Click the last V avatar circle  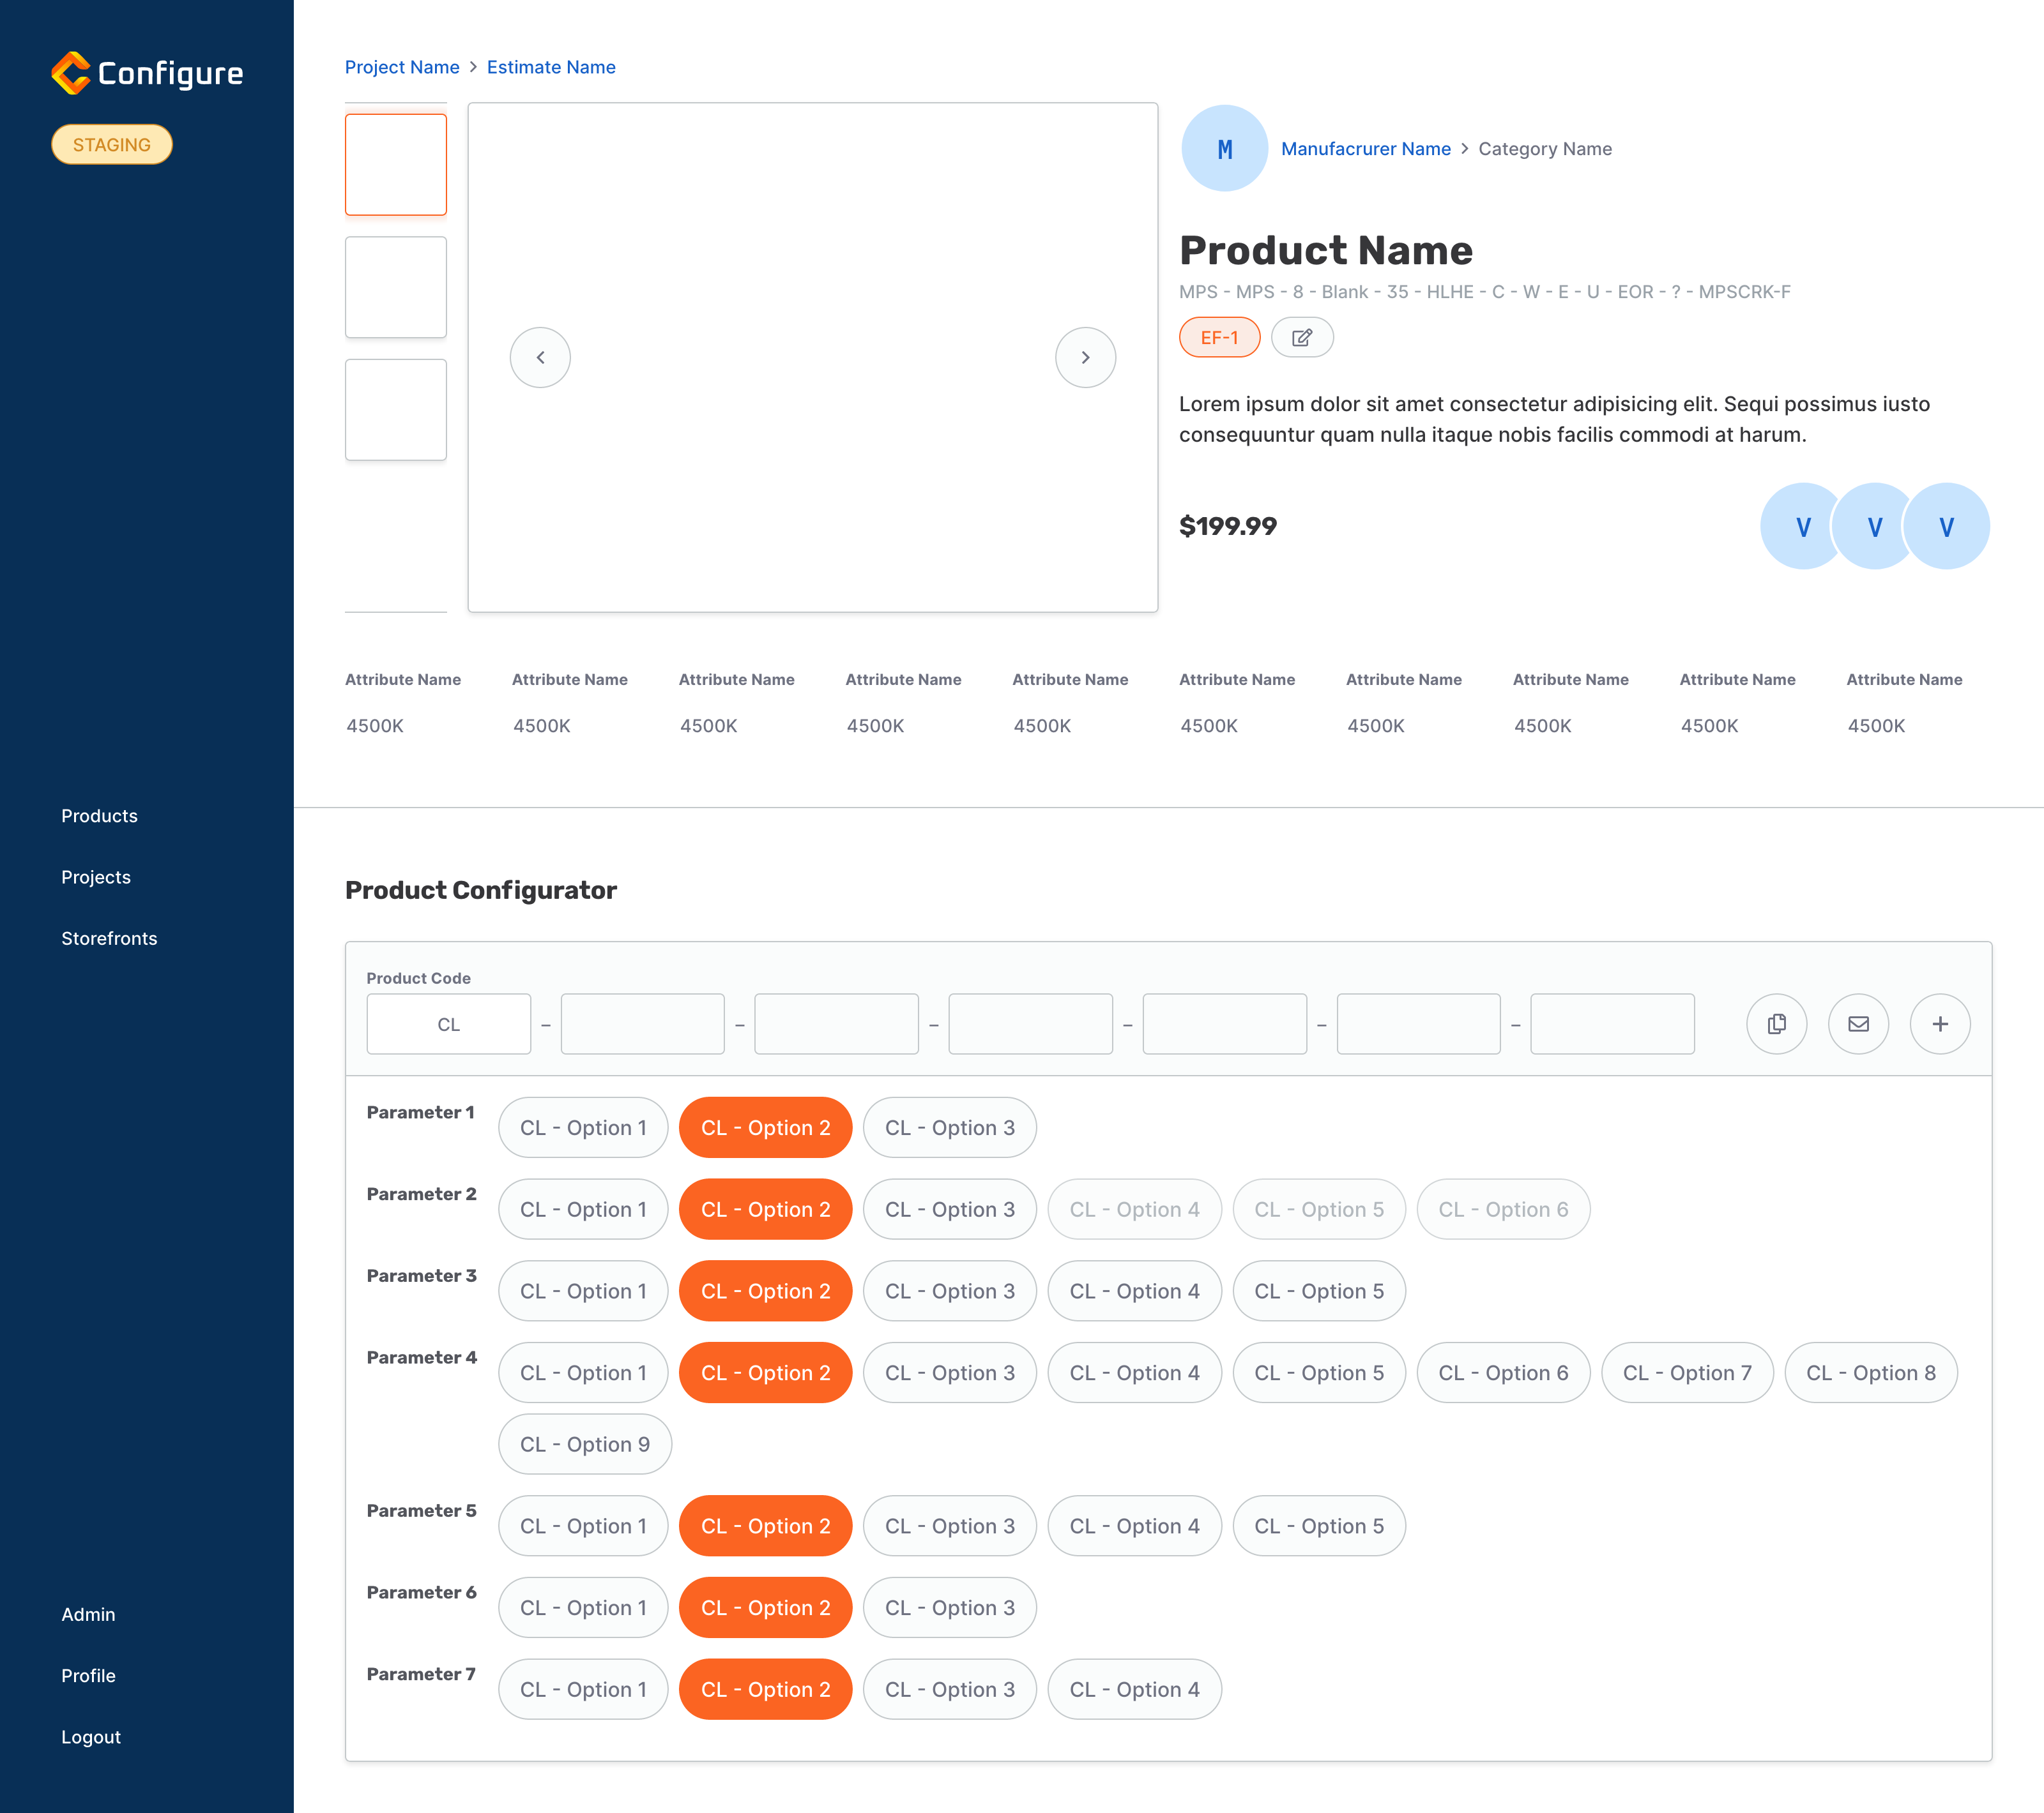tap(1946, 527)
